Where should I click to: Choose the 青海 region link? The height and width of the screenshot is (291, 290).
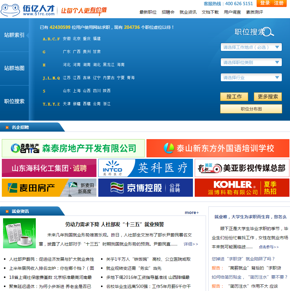131,78
